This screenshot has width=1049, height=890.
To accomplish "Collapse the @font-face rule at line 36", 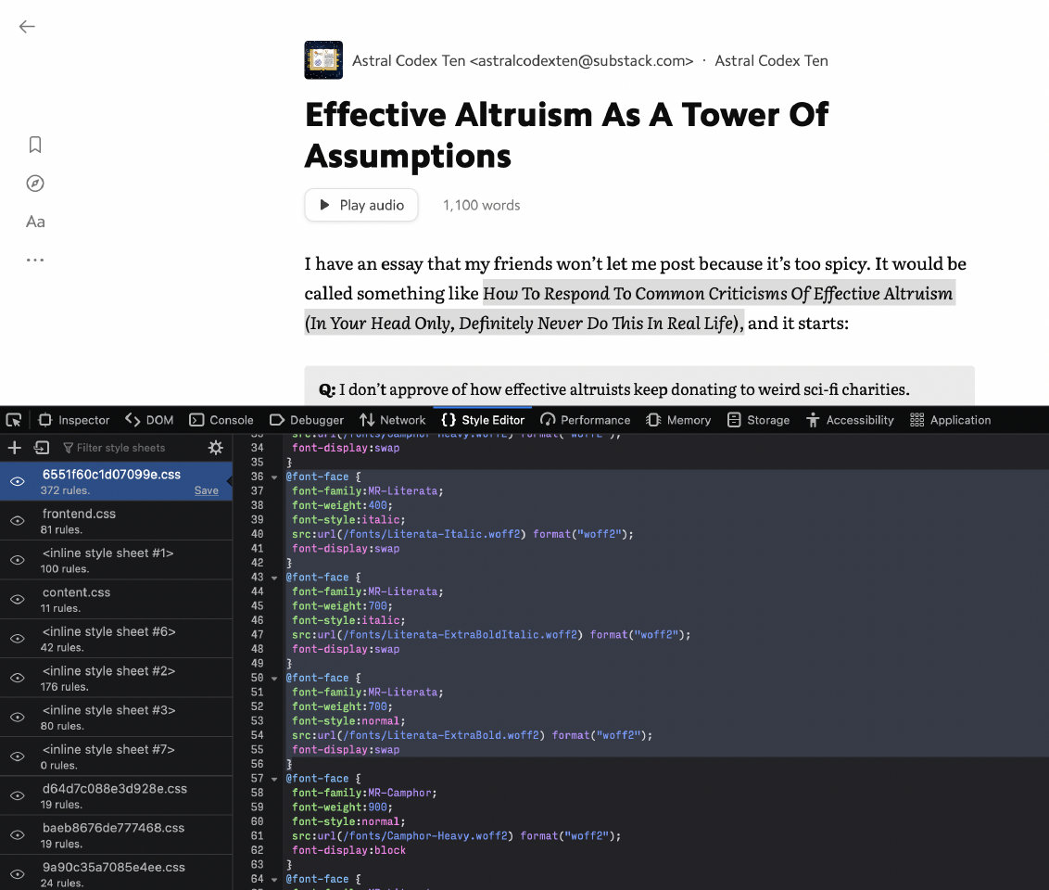I will point(274,477).
